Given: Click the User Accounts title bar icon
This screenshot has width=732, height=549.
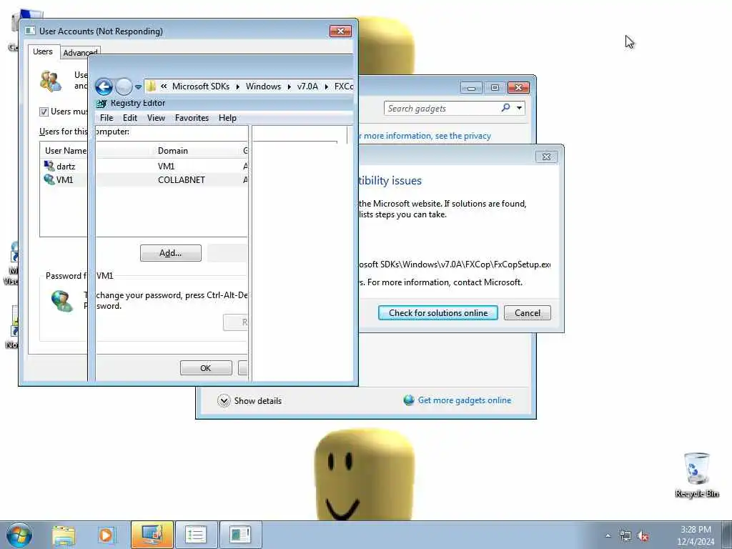Looking at the screenshot, I should (30, 31).
